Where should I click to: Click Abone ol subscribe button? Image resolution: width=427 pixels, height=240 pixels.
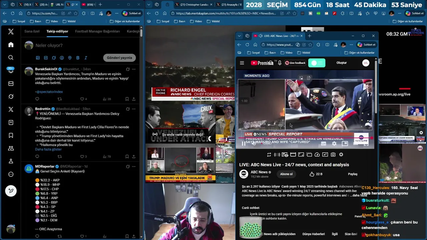(286, 174)
